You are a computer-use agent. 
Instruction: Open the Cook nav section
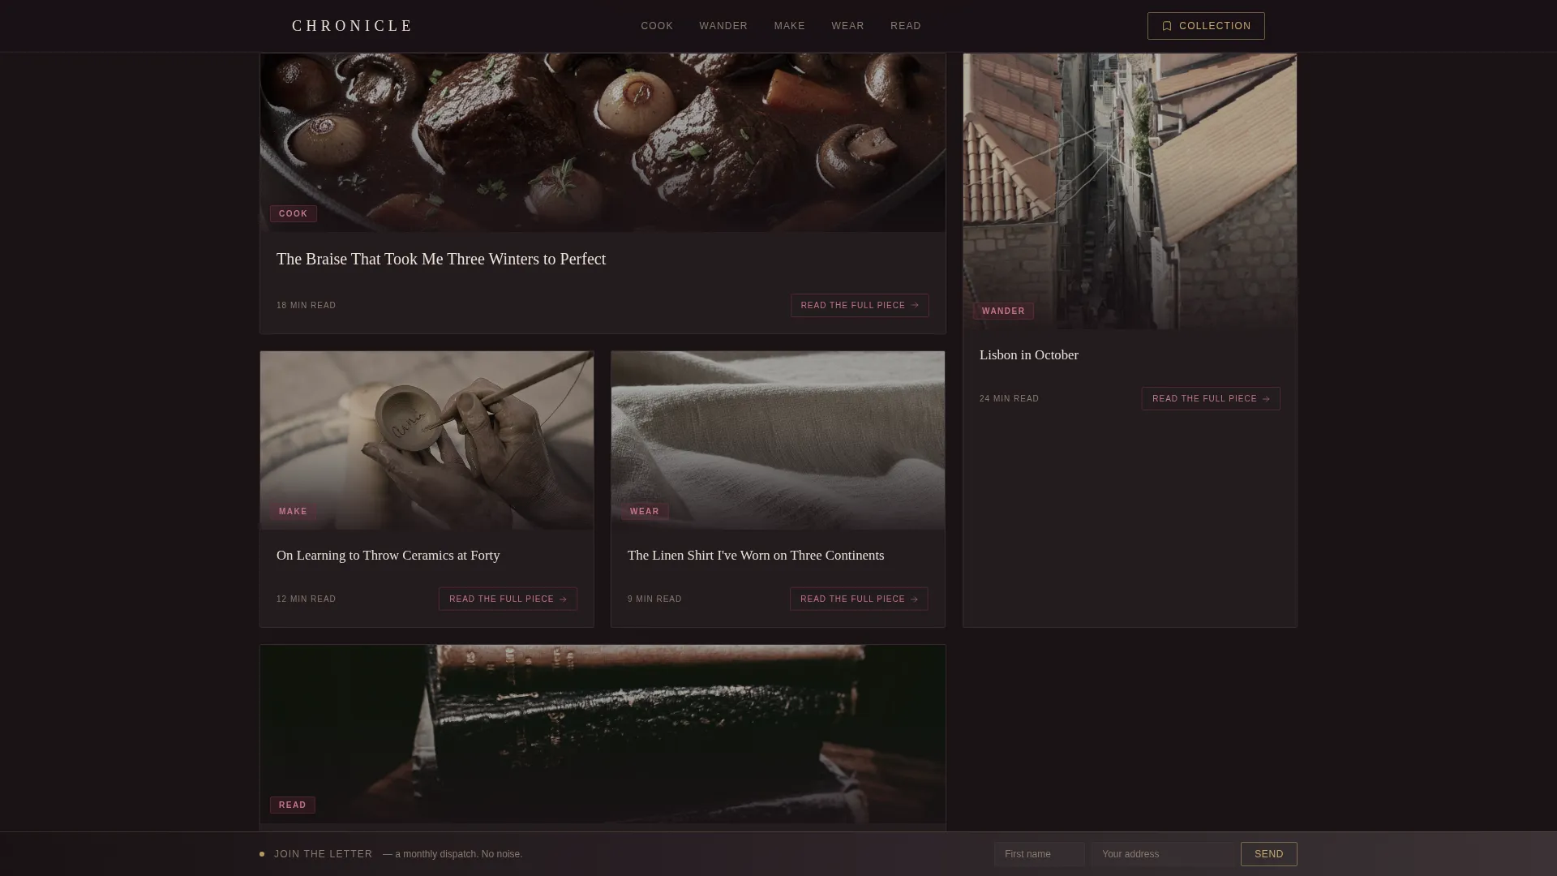[x=657, y=26]
